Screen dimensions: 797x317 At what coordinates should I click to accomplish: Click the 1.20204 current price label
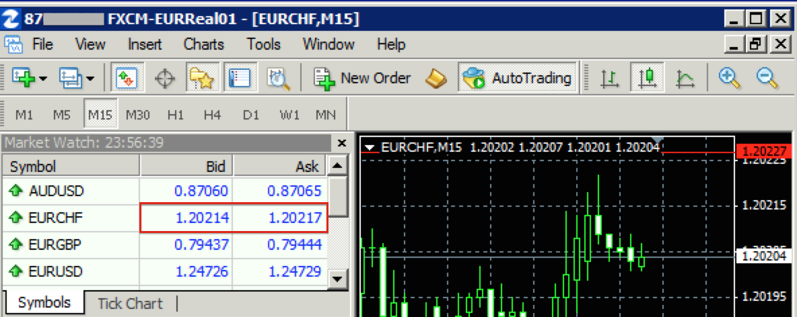(x=765, y=257)
